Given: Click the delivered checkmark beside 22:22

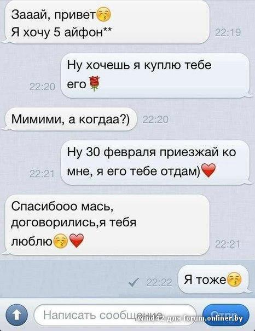Looking at the screenshot, I should click(x=133, y=282).
